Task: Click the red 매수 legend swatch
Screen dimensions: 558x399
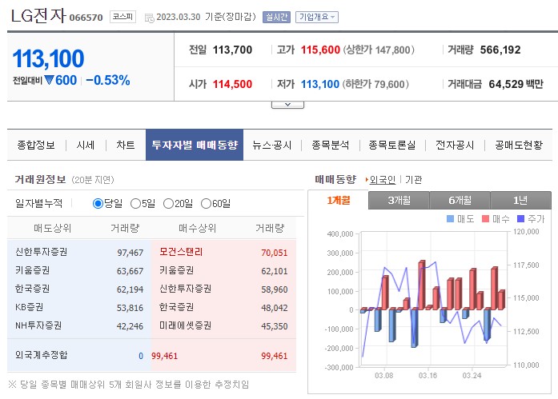Action: [485, 218]
